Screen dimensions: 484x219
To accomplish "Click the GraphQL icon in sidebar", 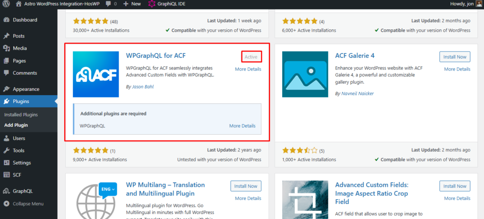I will pos(6,192).
